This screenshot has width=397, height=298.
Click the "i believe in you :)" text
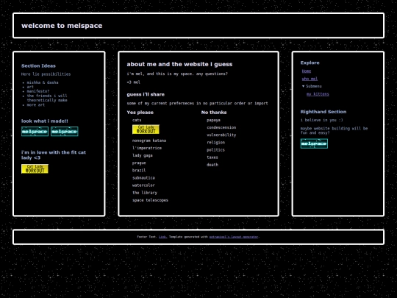(322, 120)
